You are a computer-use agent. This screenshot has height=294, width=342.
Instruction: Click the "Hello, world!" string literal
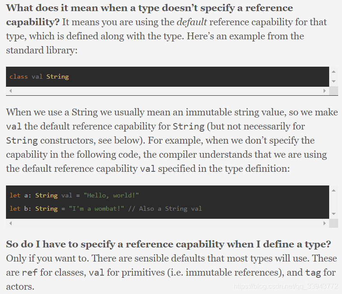[111, 195]
